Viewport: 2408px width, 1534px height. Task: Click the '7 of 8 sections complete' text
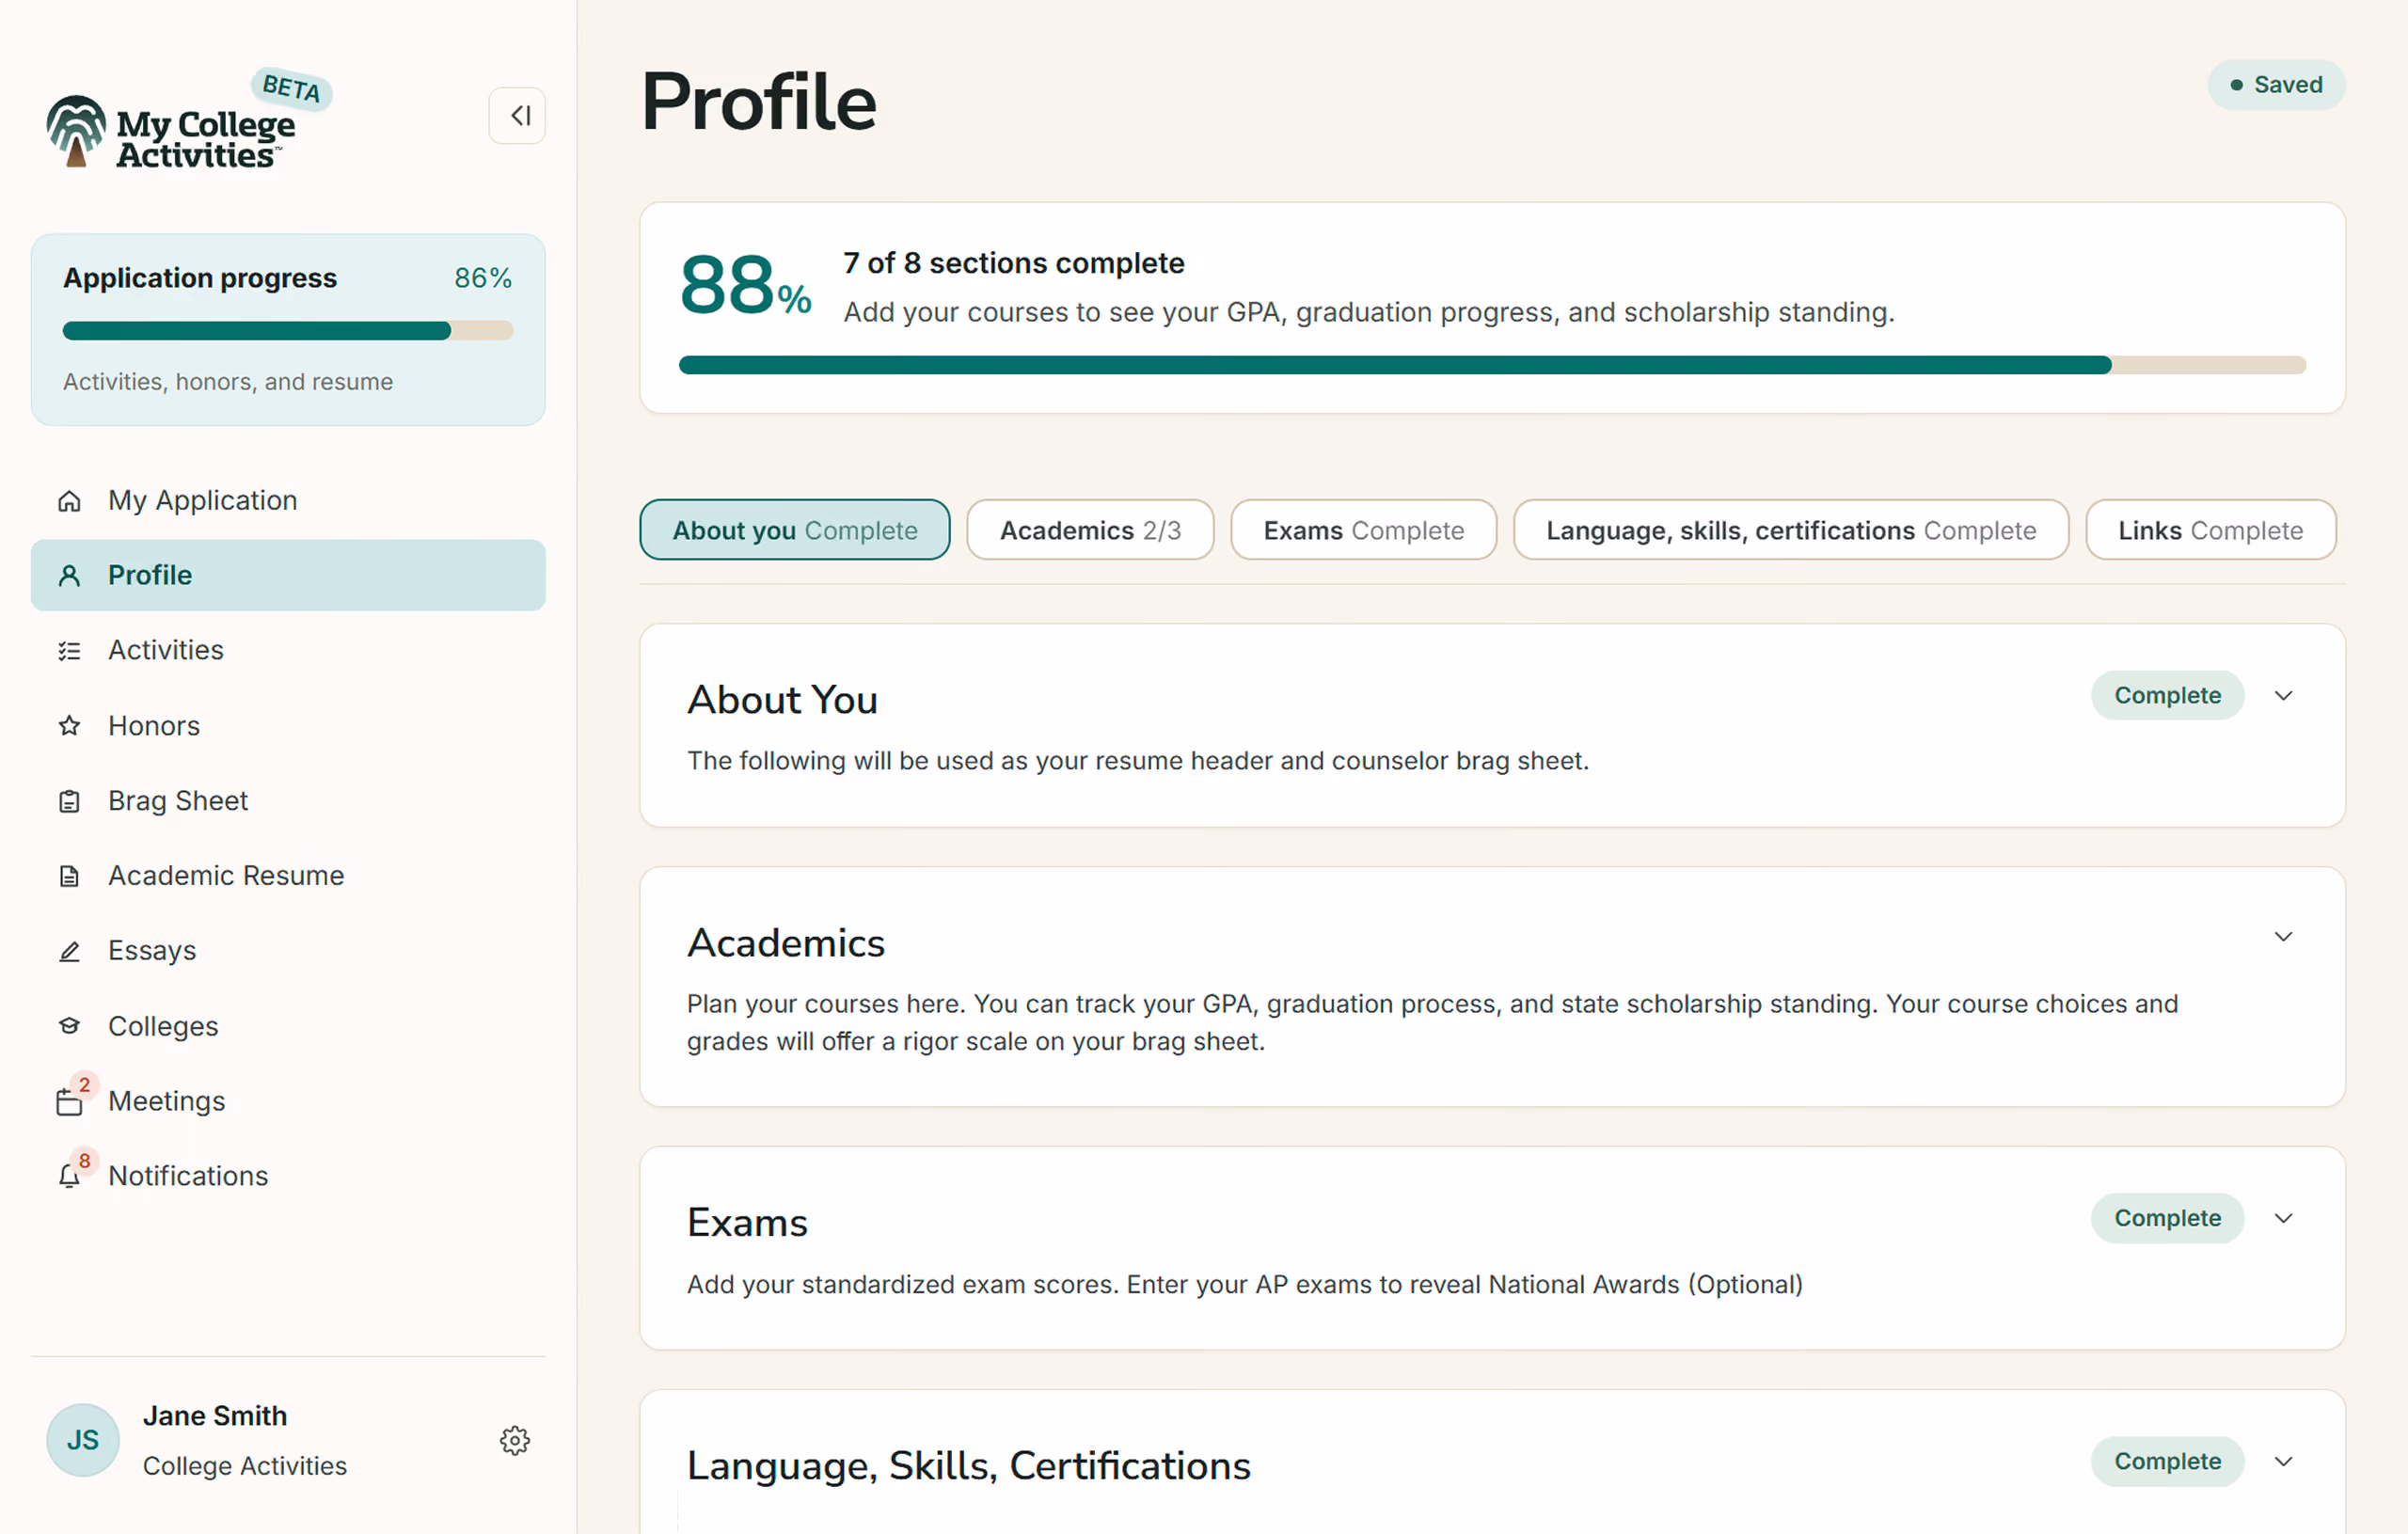tap(1014, 263)
